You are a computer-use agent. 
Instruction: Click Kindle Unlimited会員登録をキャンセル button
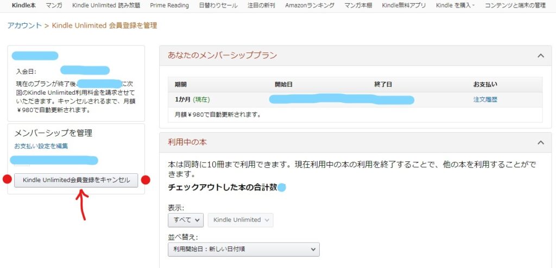click(x=76, y=180)
